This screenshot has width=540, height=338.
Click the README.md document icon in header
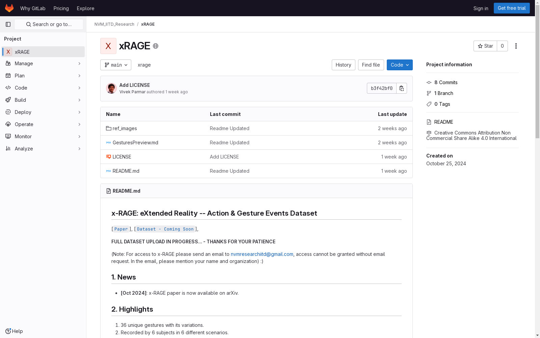coord(109,191)
